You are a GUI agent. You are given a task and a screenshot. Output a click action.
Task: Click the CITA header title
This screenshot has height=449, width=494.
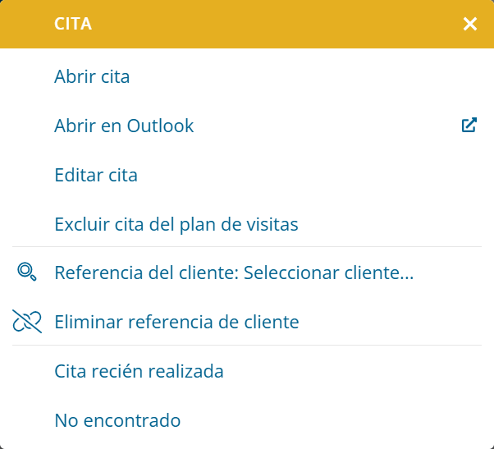[73, 24]
